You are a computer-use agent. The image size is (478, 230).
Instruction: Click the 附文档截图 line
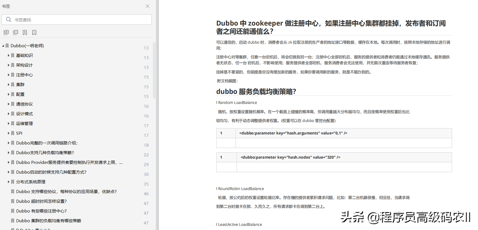coord(227,81)
